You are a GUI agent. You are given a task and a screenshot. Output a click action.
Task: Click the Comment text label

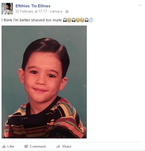[38, 146]
